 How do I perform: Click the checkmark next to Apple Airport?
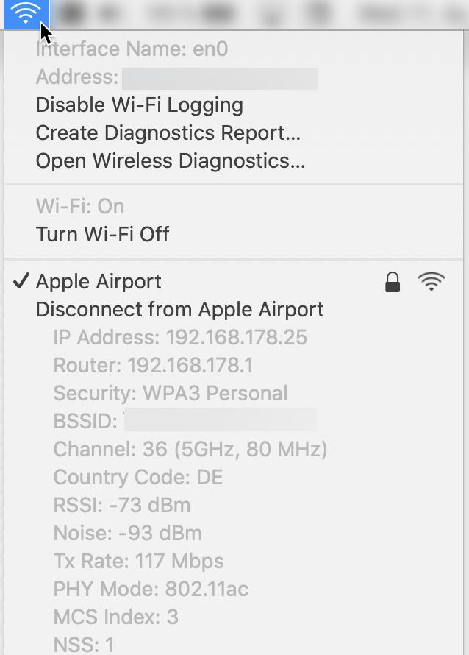coord(21,280)
